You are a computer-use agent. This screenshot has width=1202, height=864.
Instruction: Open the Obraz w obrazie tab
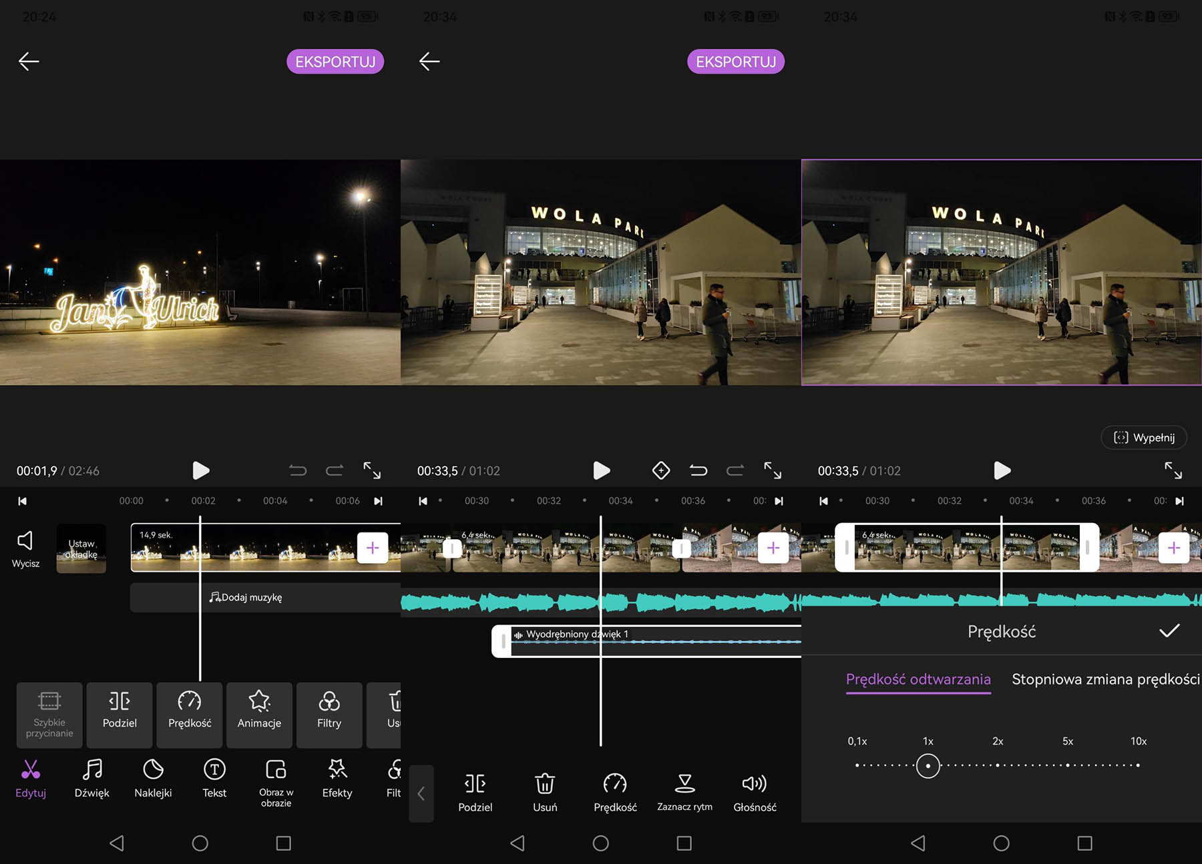(x=276, y=783)
